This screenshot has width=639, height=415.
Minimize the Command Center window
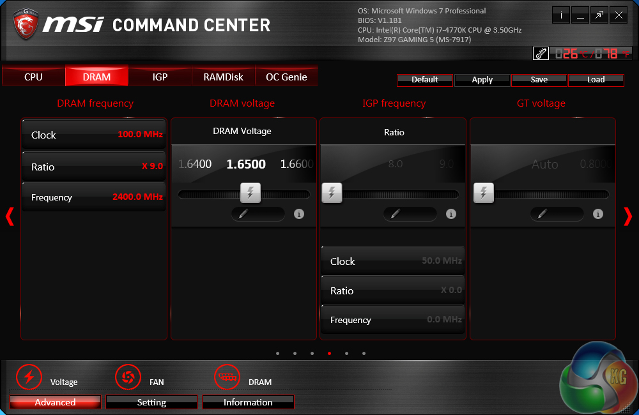point(580,15)
